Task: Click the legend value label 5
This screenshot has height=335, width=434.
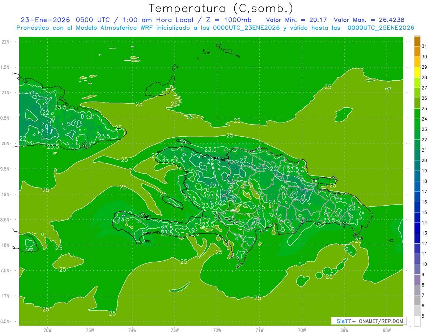Action: point(423,316)
